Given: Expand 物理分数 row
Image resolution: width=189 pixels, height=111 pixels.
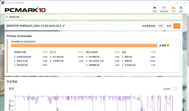Looking at the screenshot, I should [x=123, y=61].
